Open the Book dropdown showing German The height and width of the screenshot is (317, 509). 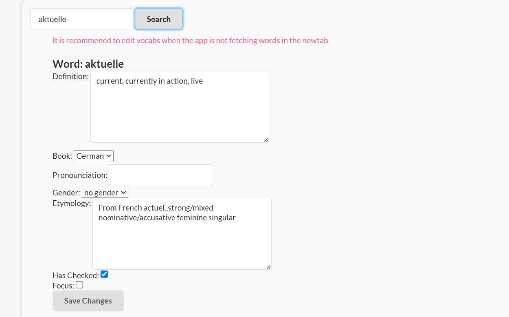pos(94,156)
